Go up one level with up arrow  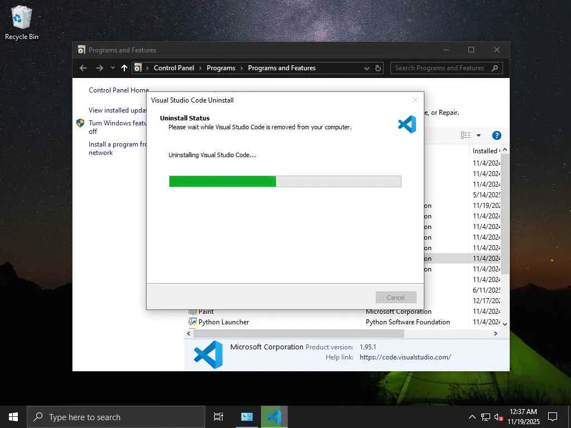pyautogui.click(x=124, y=68)
